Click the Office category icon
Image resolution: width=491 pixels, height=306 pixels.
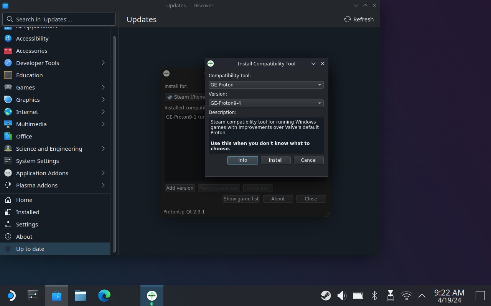coord(8,136)
